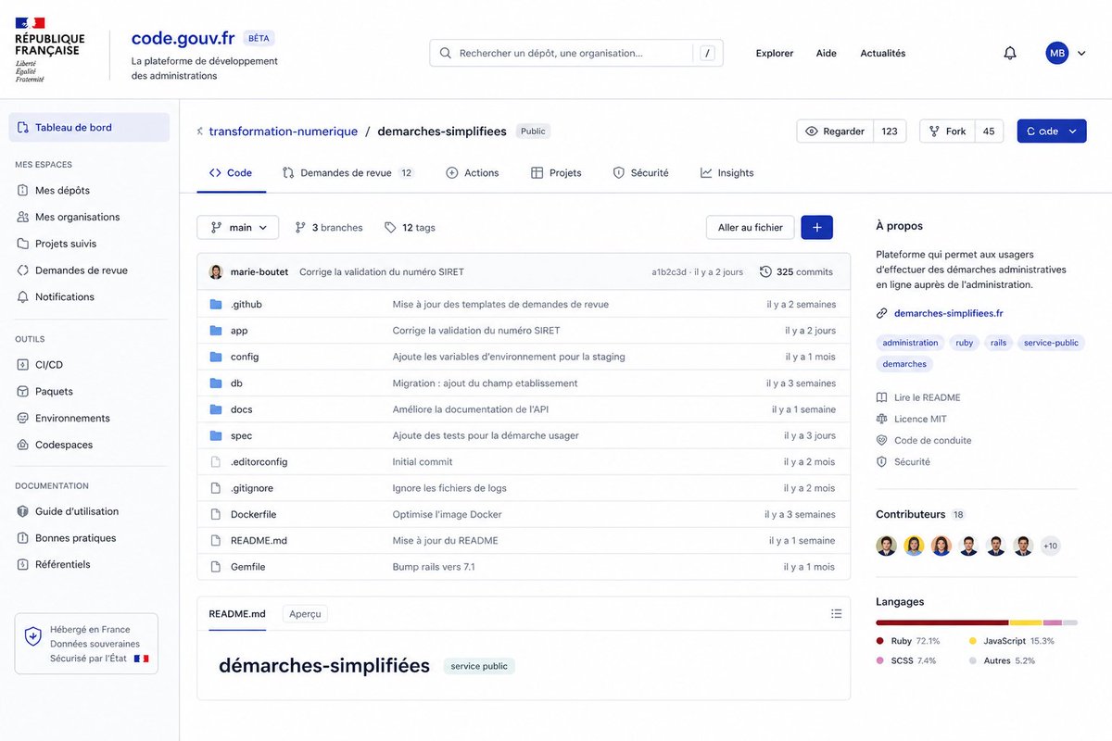
Task: View the 12 tags link
Action: [410, 227]
